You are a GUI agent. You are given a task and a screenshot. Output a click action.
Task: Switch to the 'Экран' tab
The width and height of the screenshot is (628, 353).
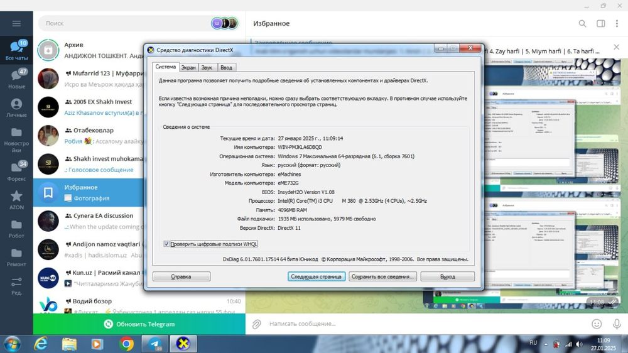pyautogui.click(x=188, y=67)
